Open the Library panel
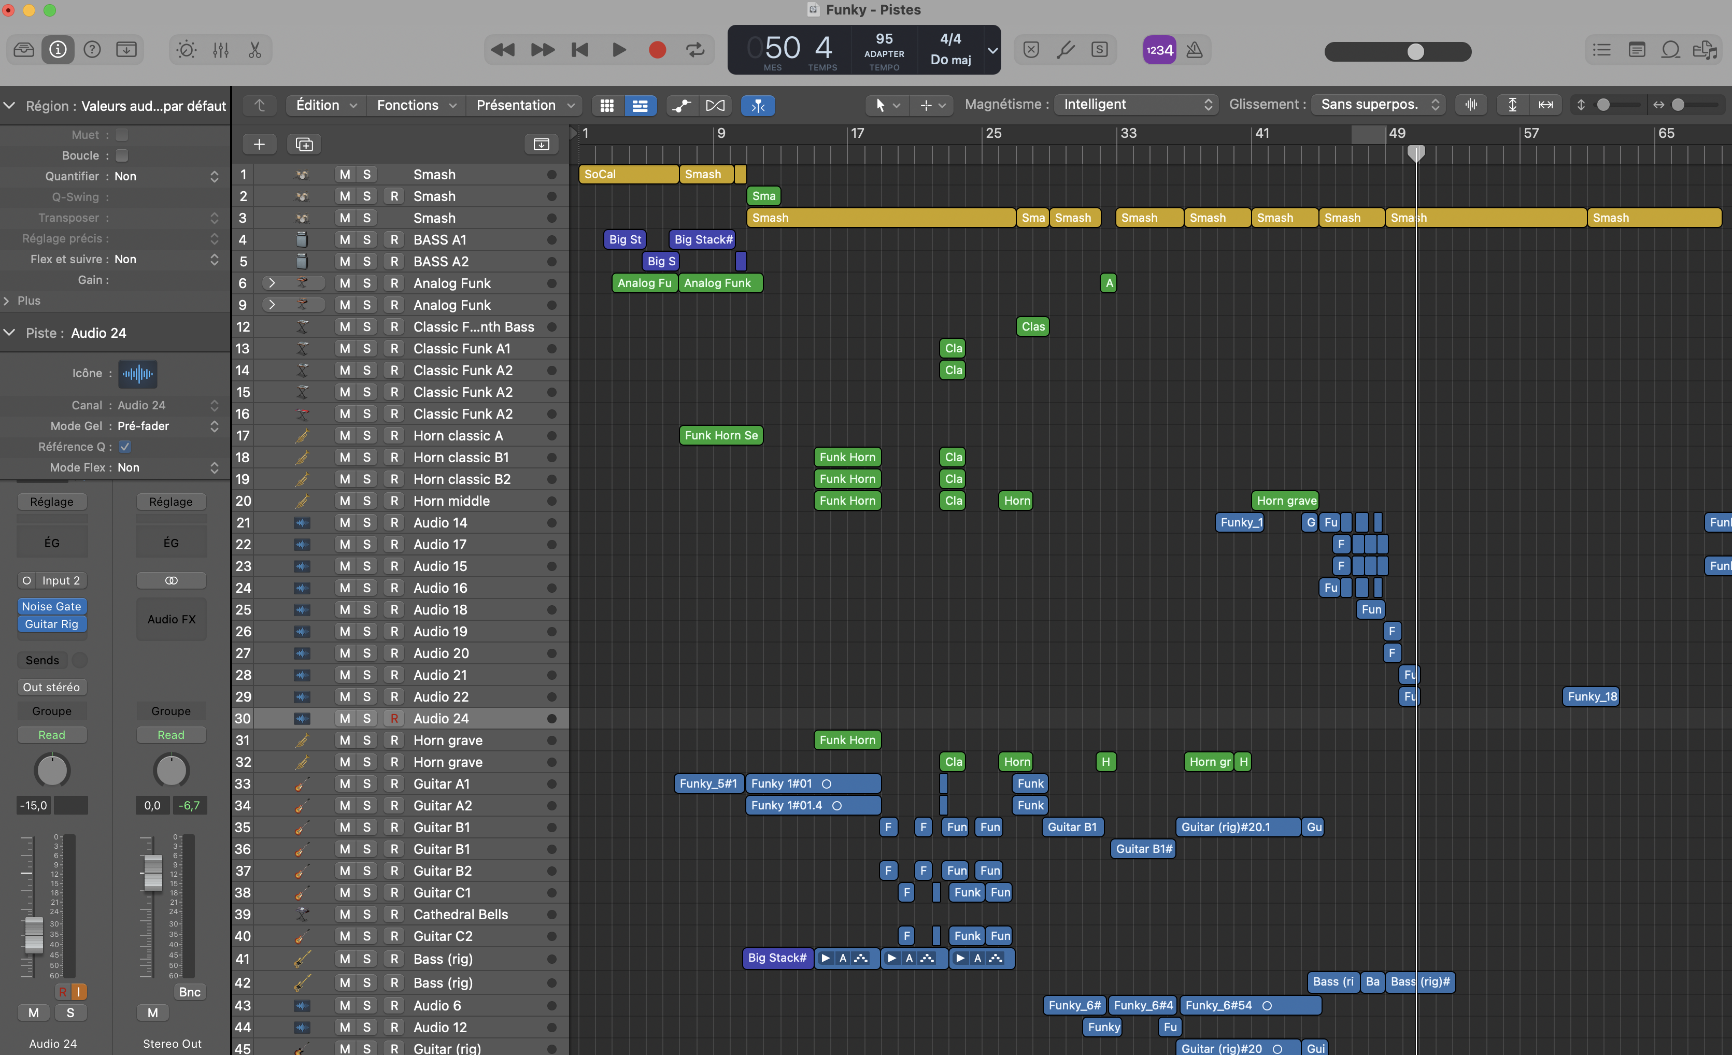The image size is (1732, 1055). click(23, 49)
